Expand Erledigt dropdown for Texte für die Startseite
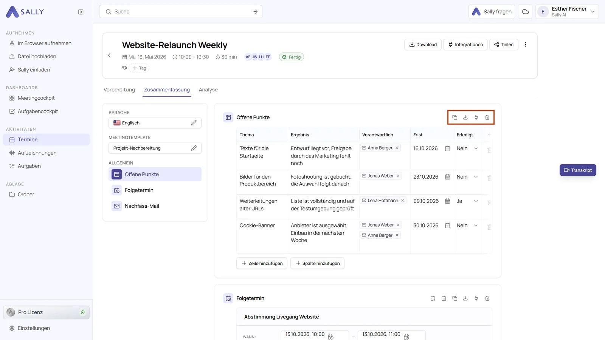605x340 pixels. click(476, 148)
